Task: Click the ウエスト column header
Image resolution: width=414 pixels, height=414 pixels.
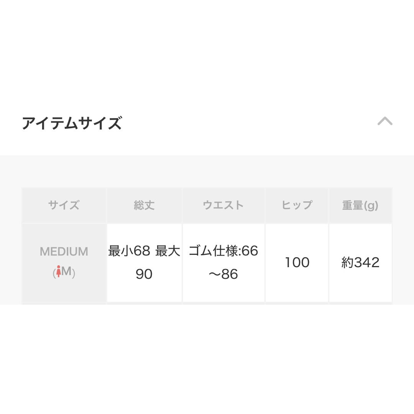Action: (223, 205)
